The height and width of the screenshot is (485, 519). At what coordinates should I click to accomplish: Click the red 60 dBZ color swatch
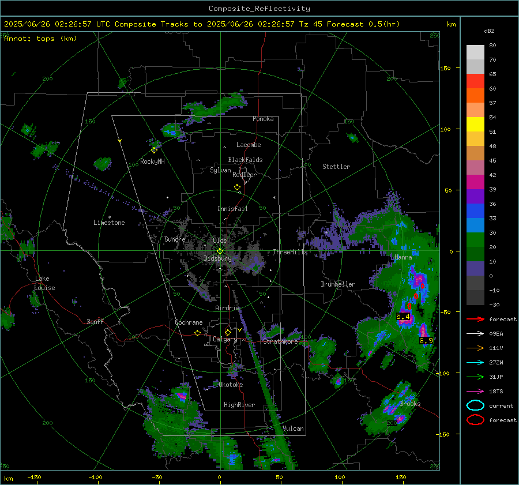[475, 81]
